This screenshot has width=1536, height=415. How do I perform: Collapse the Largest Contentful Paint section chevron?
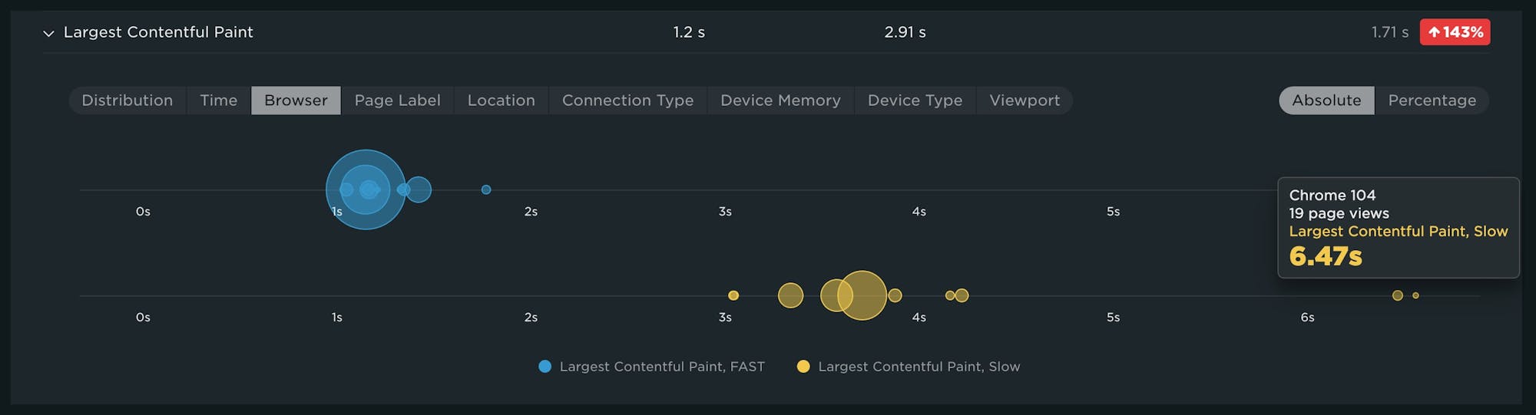[x=48, y=33]
